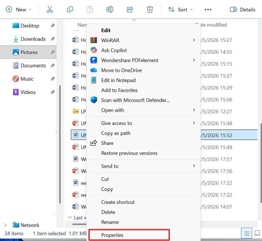Select Network in the sidebar

26,225
